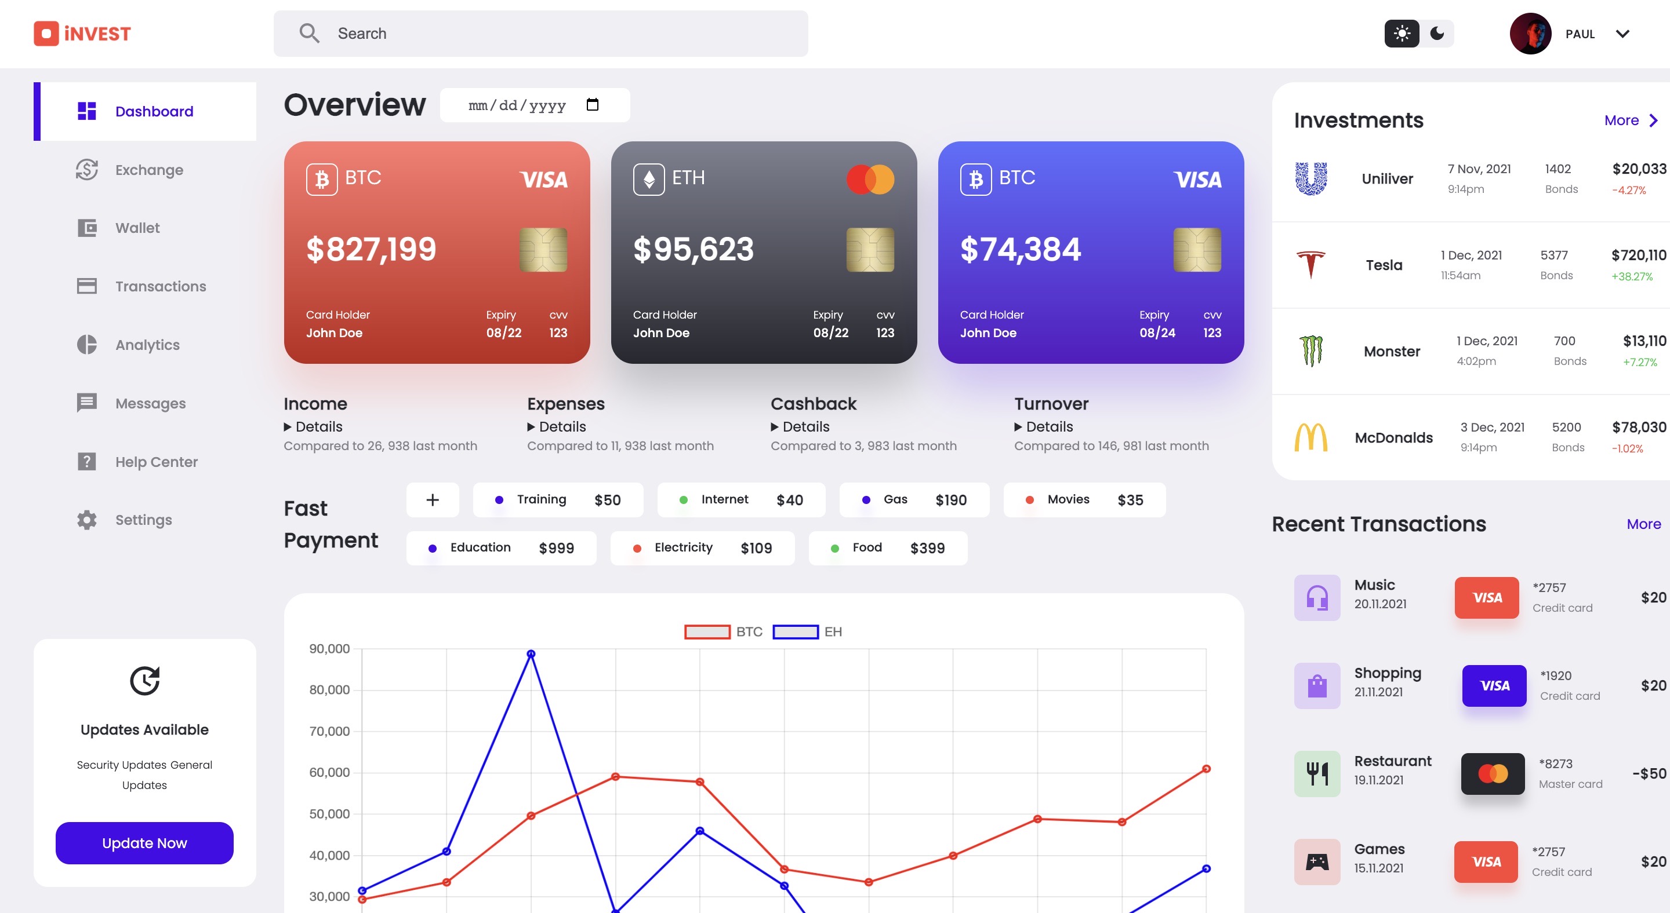This screenshot has height=913, width=1670.
Task: Click the Wallet icon in sidebar
Action: click(86, 228)
